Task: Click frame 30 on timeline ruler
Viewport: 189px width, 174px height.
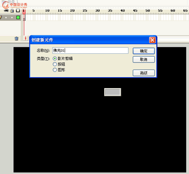Action: click(x=97, y=11)
